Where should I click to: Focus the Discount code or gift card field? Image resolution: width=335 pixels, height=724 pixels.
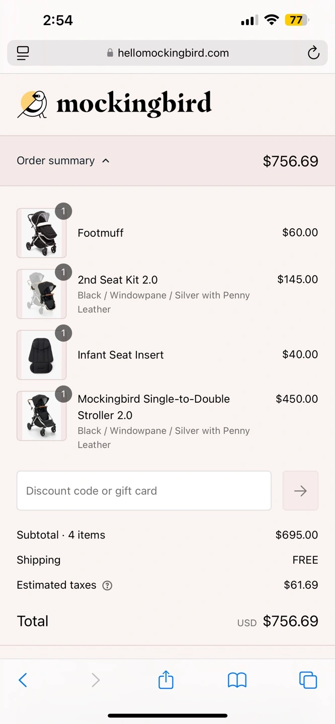pyautogui.click(x=144, y=491)
